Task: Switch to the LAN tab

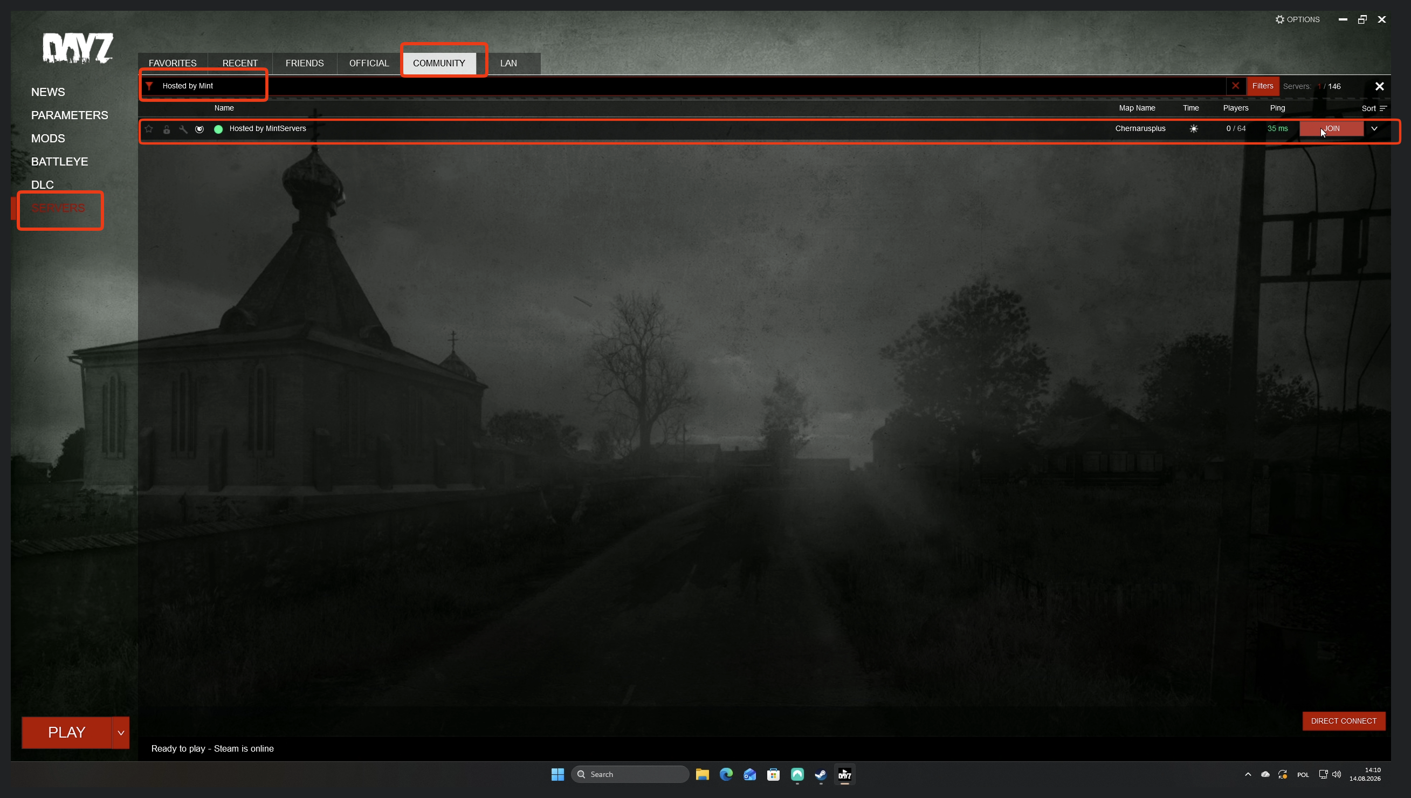Action: point(508,64)
